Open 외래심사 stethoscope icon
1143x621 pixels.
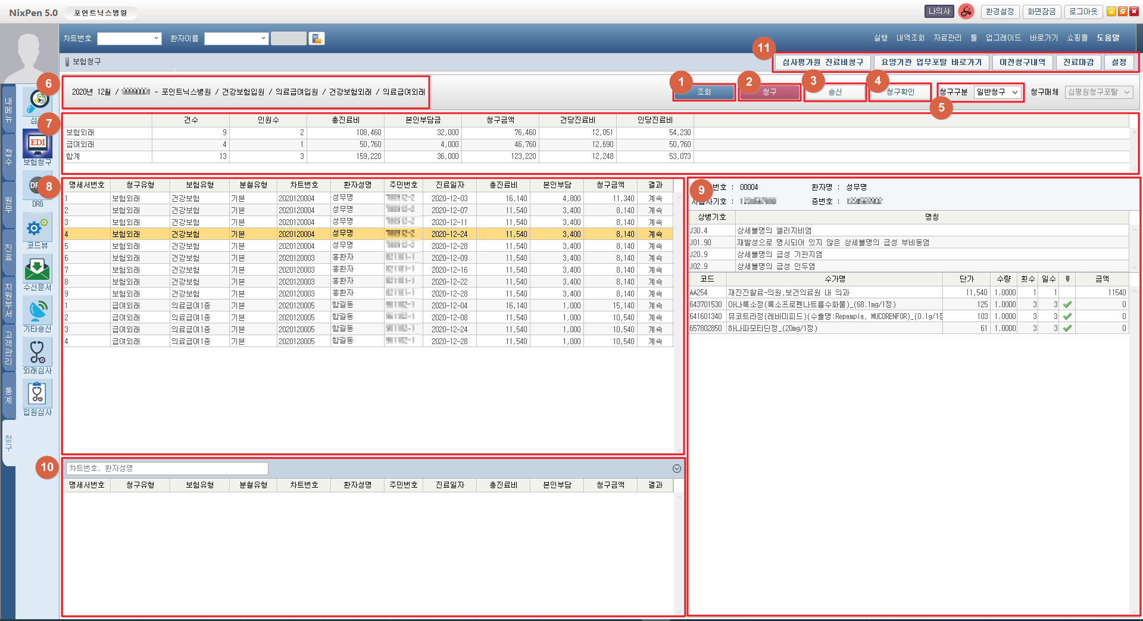pyautogui.click(x=37, y=352)
